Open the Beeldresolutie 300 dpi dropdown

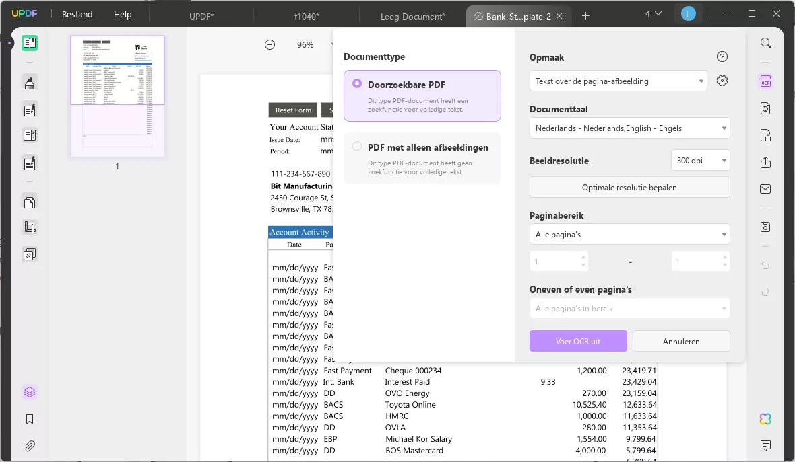tap(700, 161)
